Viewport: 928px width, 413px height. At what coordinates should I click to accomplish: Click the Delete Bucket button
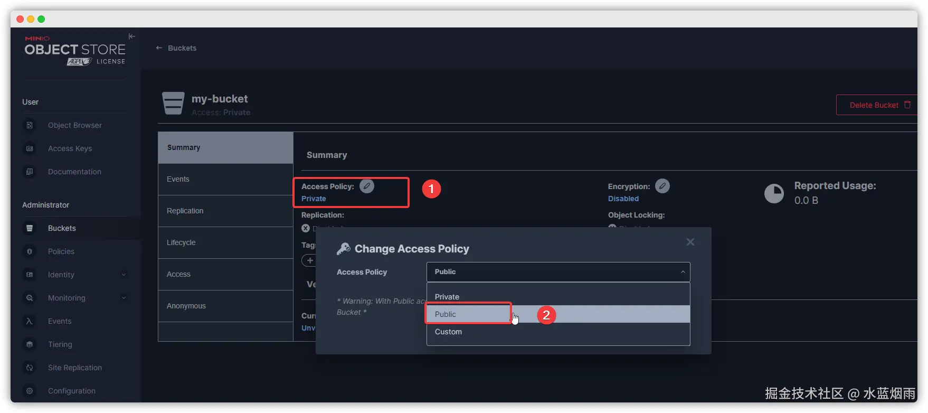point(877,105)
